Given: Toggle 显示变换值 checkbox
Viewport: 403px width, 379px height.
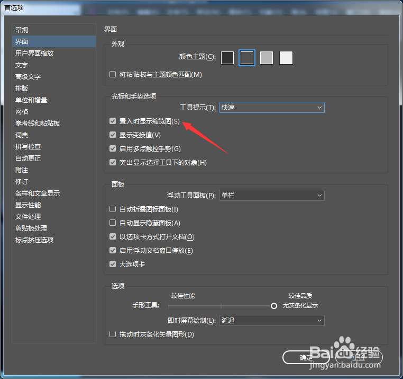Looking at the screenshot, I should pos(113,135).
